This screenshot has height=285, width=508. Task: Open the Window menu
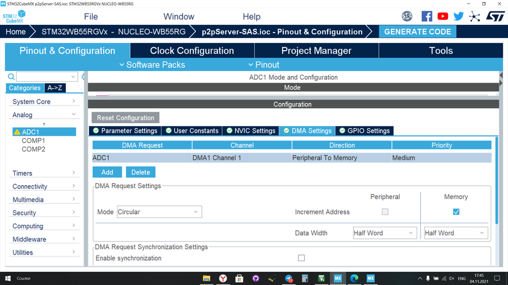pyautogui.click(x=179, y=16)
